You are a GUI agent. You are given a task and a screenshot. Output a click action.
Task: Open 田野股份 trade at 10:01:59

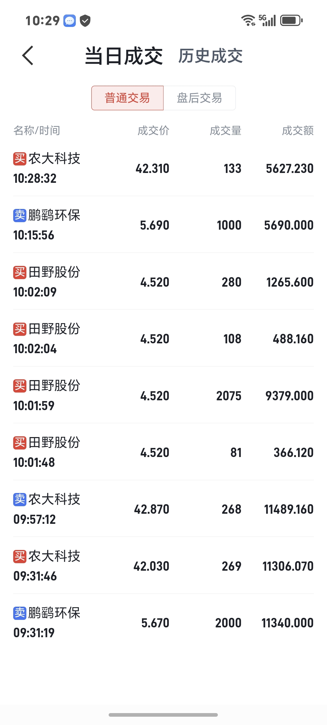point(163,395)
